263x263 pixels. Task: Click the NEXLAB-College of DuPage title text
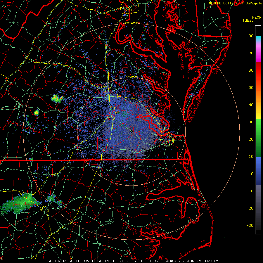233,3
